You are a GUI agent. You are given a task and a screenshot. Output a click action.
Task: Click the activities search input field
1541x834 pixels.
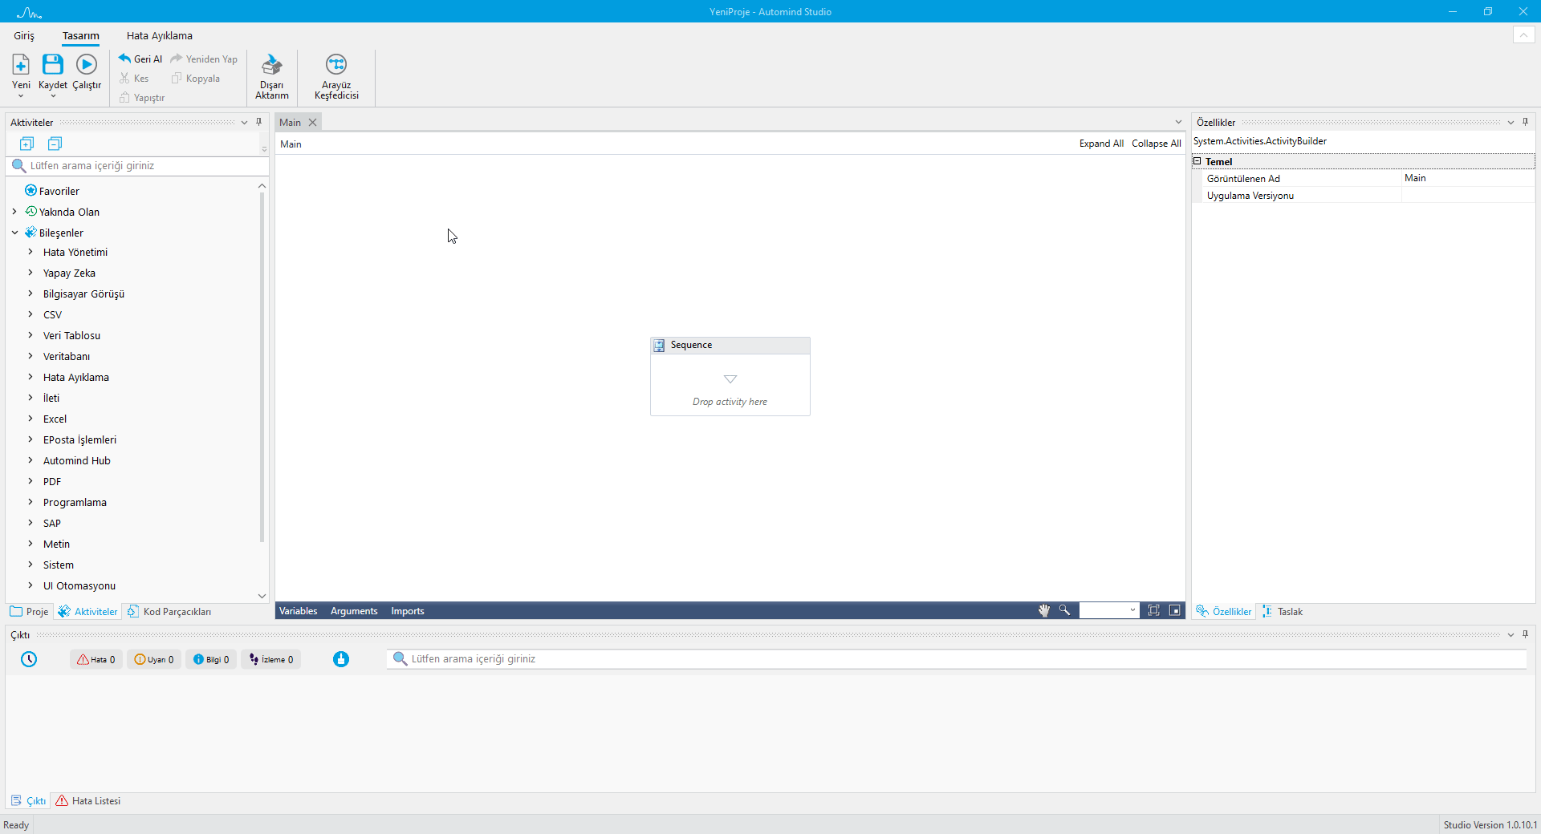(x=144, y=166)
